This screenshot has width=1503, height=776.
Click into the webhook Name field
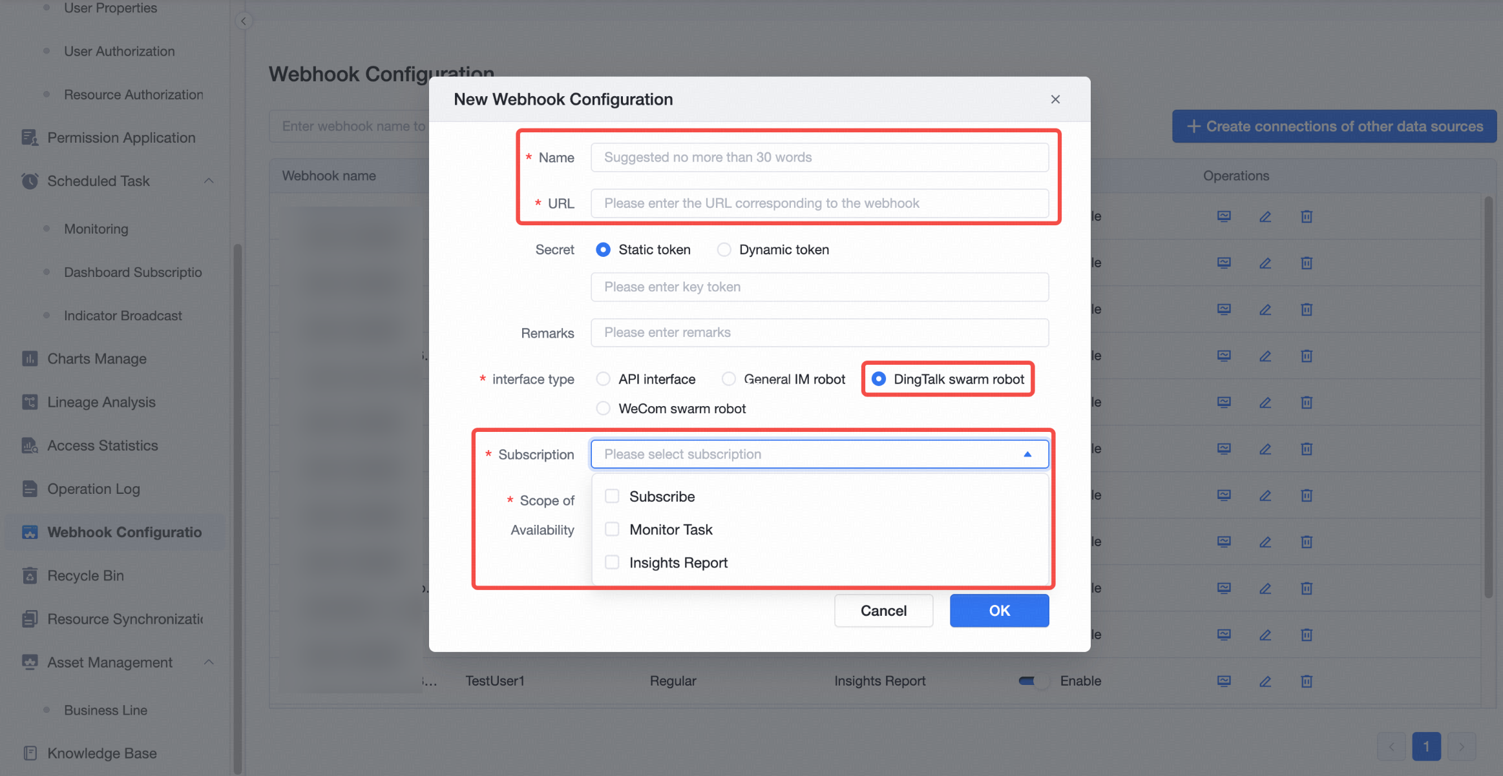(x=819, y=158)
